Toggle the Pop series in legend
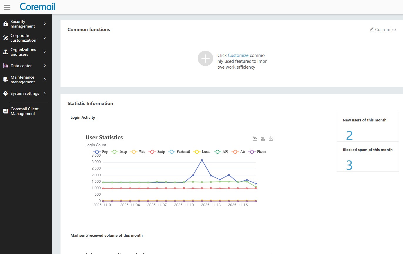Image resolution: width=403 pixels, height=254 pixels. click(x=101, y=152)
